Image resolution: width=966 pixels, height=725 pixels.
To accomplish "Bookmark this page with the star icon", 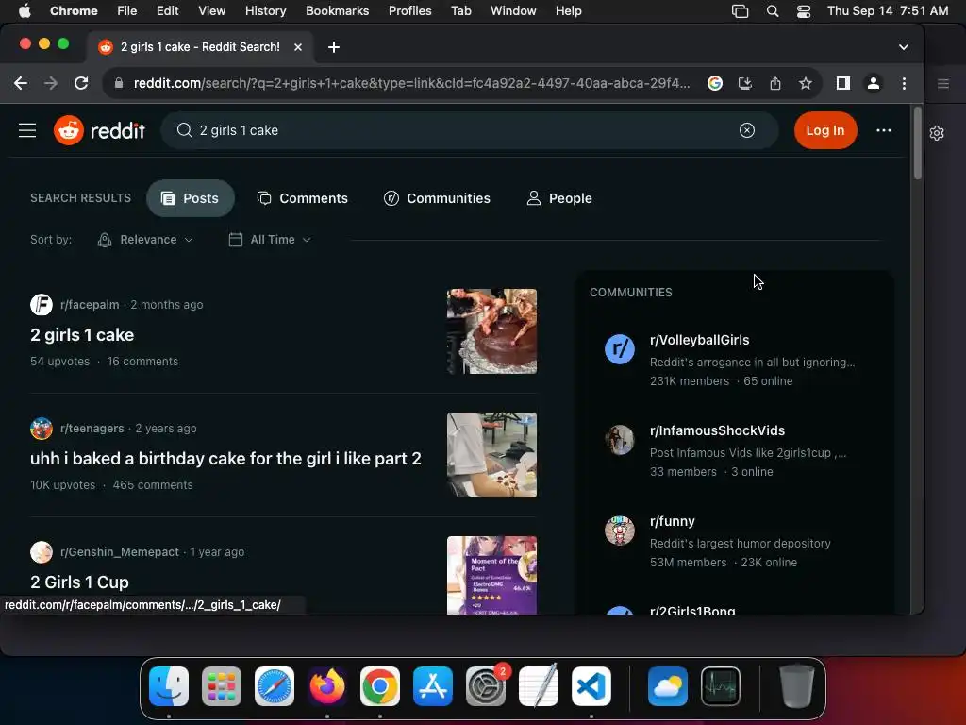I will click(x=806, y=83).
